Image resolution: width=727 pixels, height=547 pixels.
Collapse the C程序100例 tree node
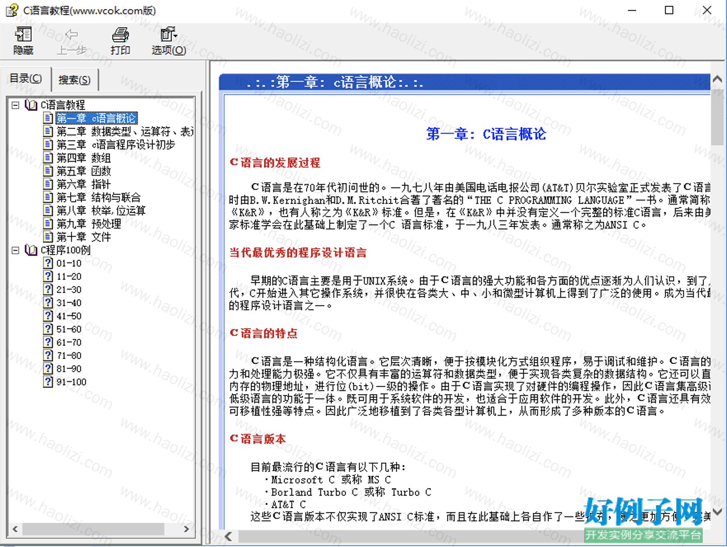pos(15,250)
